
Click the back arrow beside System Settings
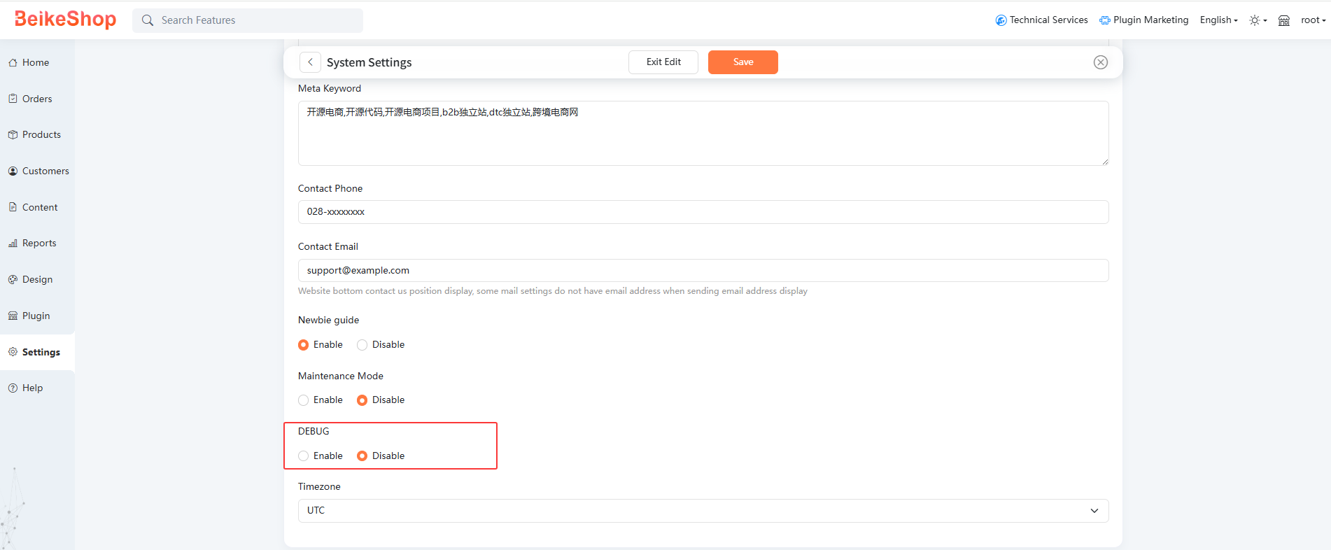(310, 62)
